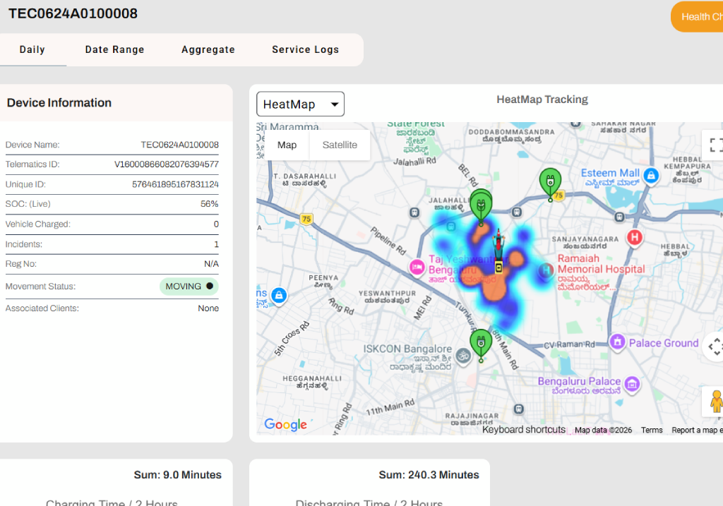Click the Reg No value N/A
Image resolution: width=723 pixels, height=506 pixels.
[211, 264]
